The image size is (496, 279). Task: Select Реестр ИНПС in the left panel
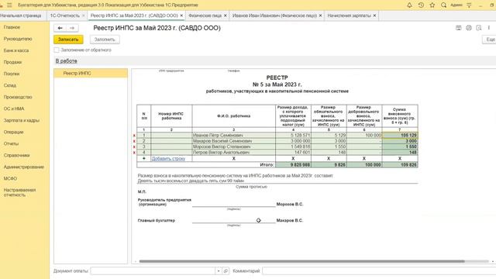point(91,73)
